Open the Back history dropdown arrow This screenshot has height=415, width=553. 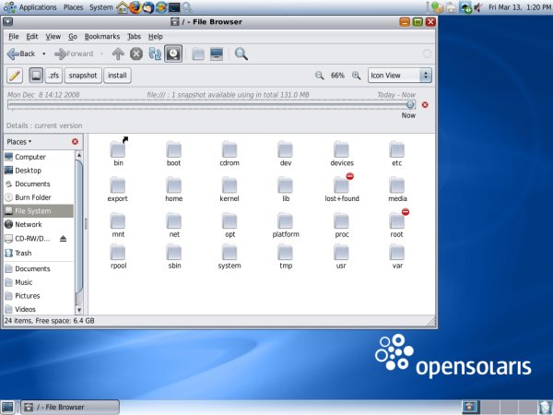coord(43,54)
